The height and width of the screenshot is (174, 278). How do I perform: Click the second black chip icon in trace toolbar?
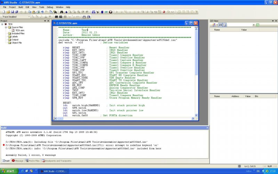pyautogui.click(x=60, y=17)
